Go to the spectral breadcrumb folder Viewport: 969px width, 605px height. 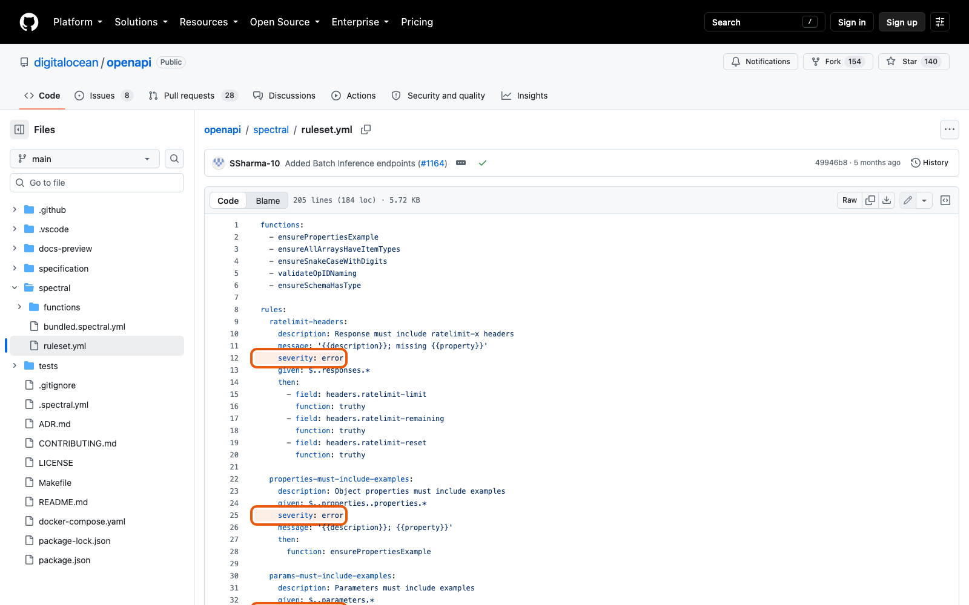[x=271, y=129]
